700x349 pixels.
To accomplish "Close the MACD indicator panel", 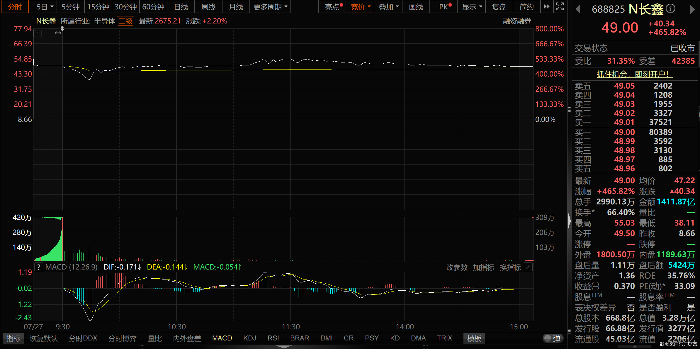I will [528, 267].
